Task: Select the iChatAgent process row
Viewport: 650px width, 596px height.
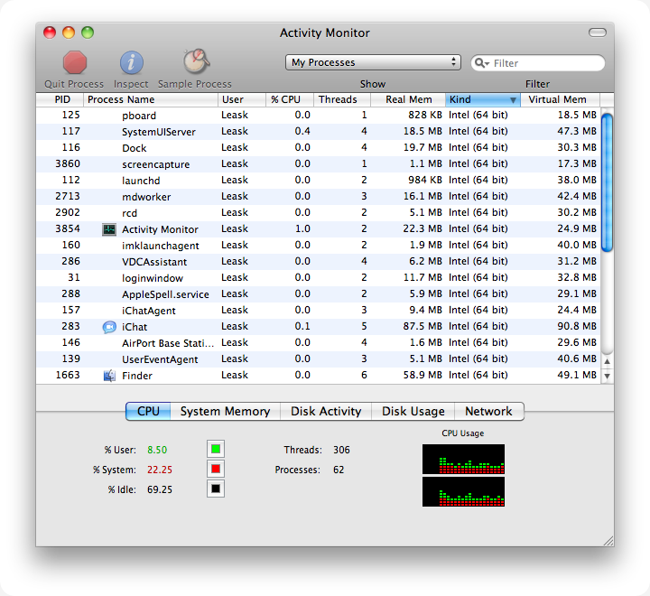Action: (319, 311)
